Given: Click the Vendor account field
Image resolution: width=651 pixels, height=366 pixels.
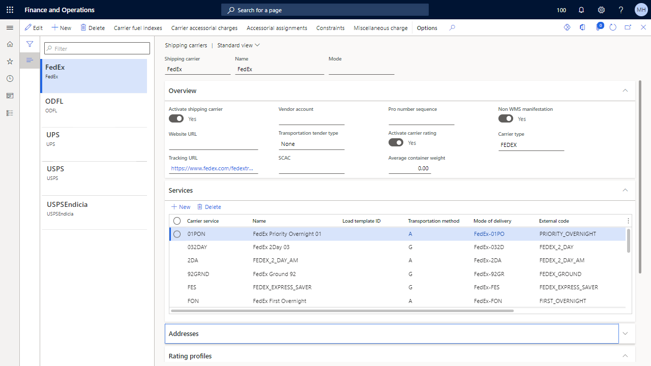Looking at the screenshot, I should 312,119.
